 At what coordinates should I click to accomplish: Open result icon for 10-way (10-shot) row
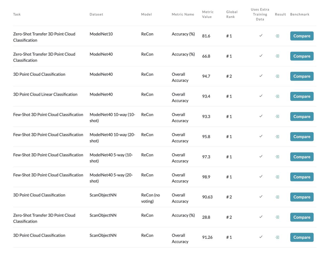[277, 116]
